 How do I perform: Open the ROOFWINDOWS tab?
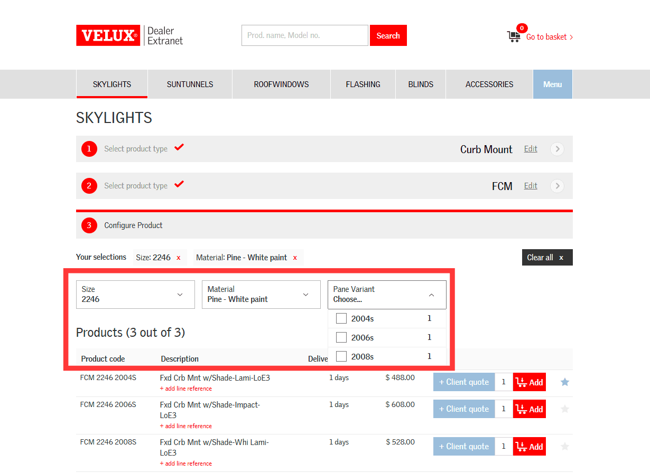(281, 84)
